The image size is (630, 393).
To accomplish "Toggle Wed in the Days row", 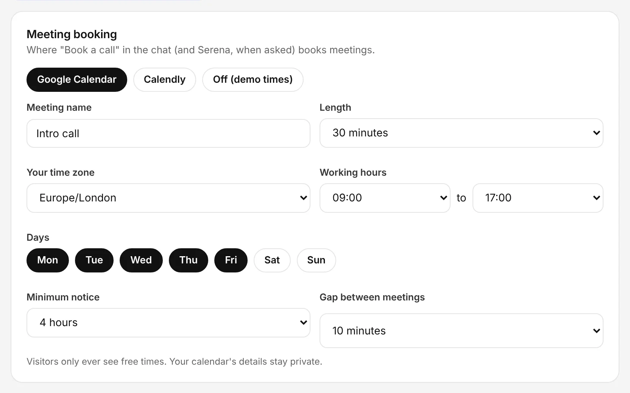I will [x=141, y=260].
